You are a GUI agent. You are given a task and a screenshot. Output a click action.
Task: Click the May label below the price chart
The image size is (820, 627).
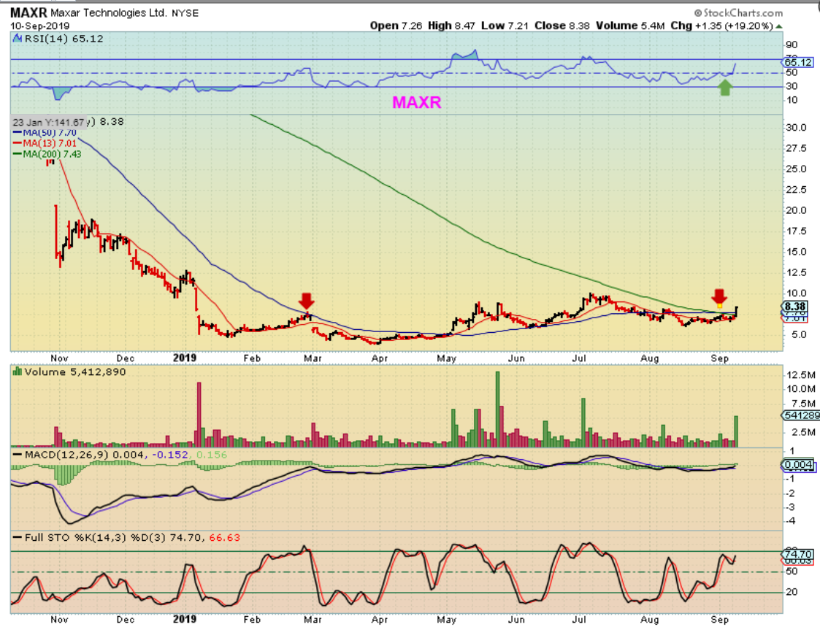[447, 358]
